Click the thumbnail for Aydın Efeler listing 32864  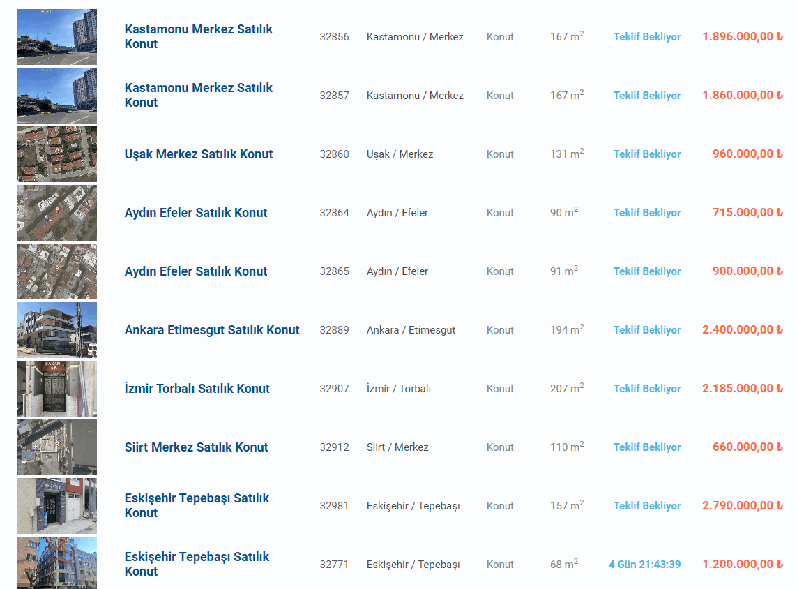[x=56, y=213]
